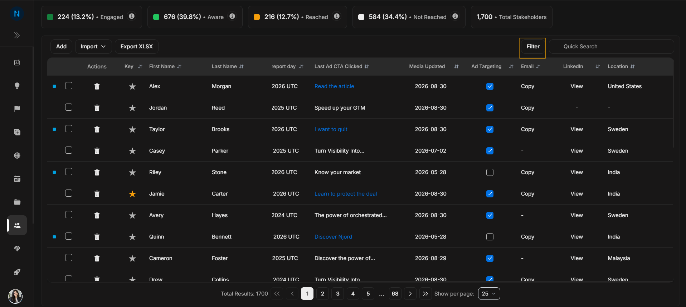Star Jordan Reed as key stakeholder
Viewport: 686px width, 307px height.
pyautogui.click(x=132, y=108)
